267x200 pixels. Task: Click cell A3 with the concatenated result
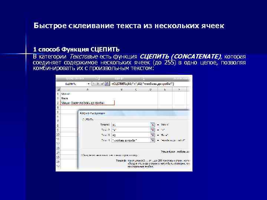88,103
